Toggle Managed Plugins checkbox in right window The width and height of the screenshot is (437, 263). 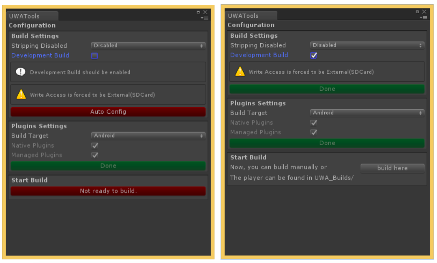[x=313, y=132]
